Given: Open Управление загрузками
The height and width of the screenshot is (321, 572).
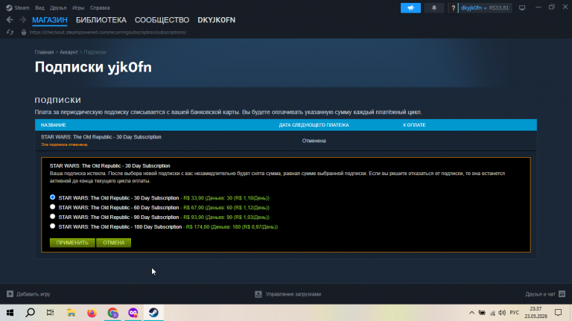Looking at the screenshot, I should coord(293,294).
